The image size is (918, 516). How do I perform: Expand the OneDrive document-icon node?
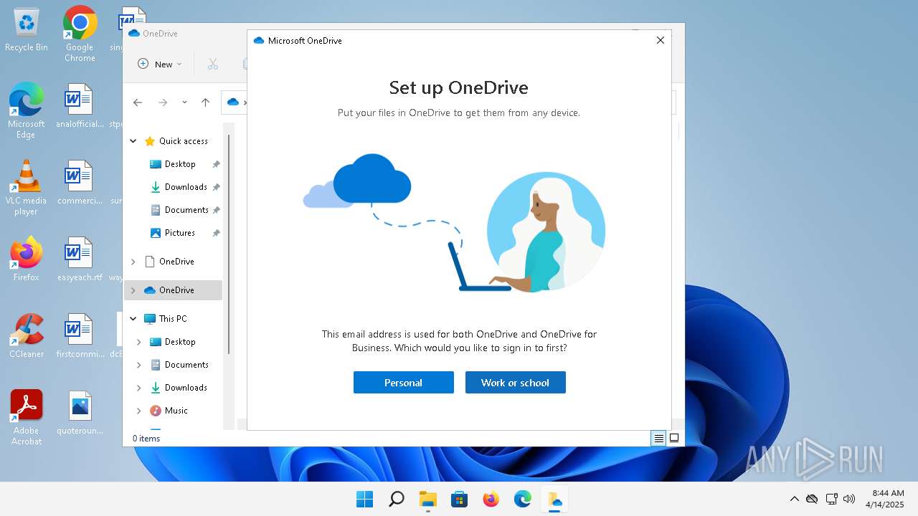133,262
